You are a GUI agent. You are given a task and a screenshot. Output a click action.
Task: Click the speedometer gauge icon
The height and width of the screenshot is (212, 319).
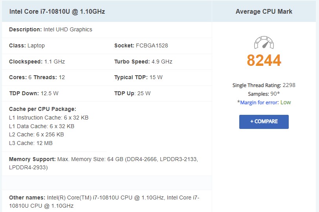[264, 43]
